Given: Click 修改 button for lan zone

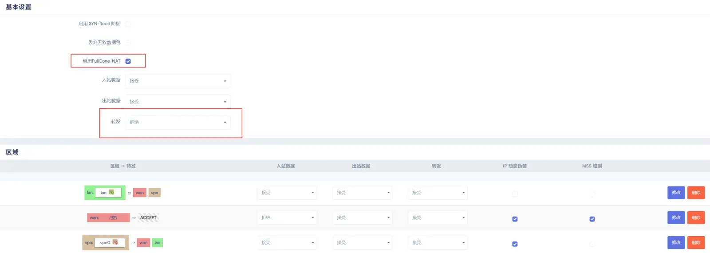Looking at the screenshot, I should [676, 193].
